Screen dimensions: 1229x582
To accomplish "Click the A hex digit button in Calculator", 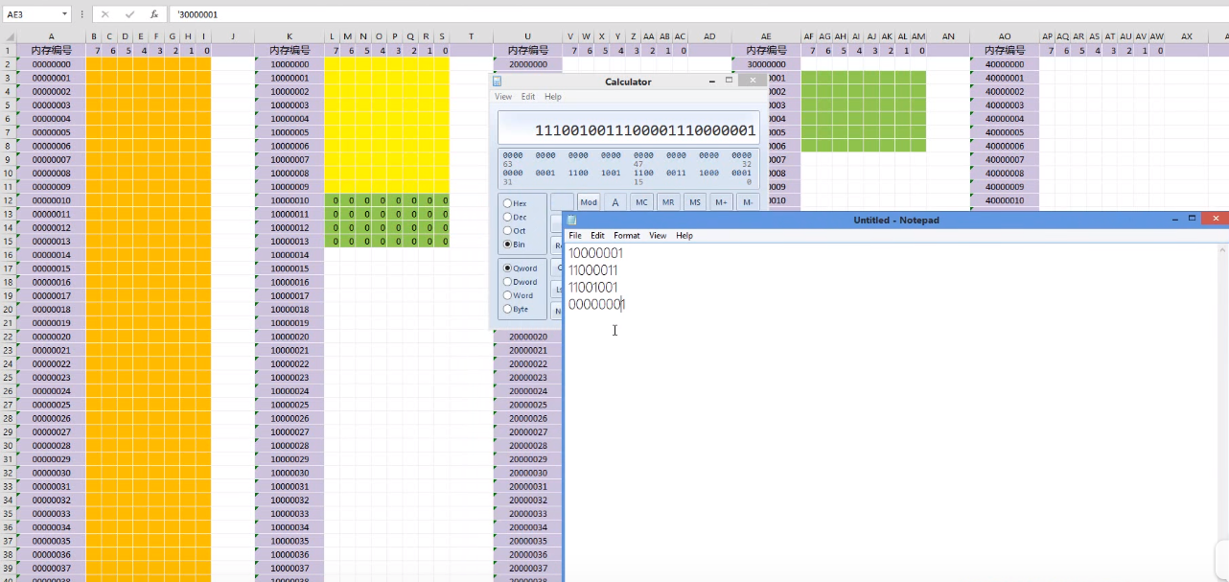I will coord(615,201).
